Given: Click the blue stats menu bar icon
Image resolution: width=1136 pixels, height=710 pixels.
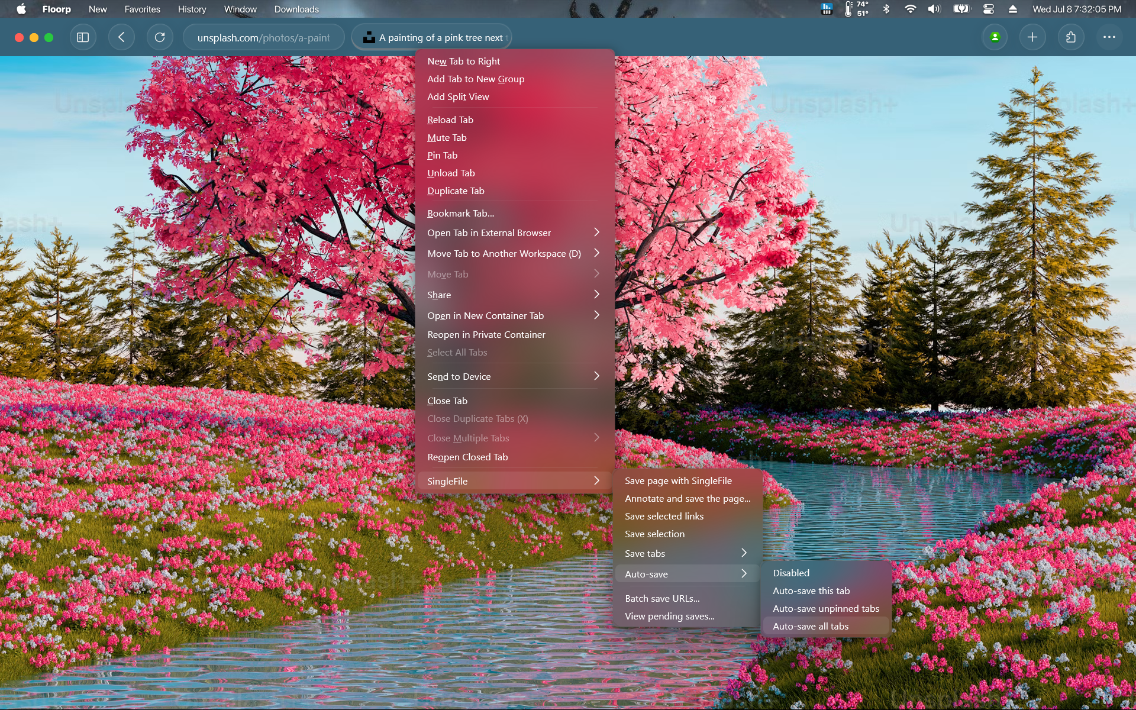Looking at the screenshot, I should tap(827, 9).
